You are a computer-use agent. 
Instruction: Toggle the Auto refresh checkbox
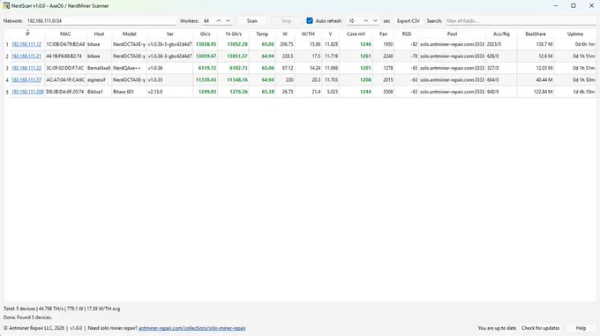(310, 20)
